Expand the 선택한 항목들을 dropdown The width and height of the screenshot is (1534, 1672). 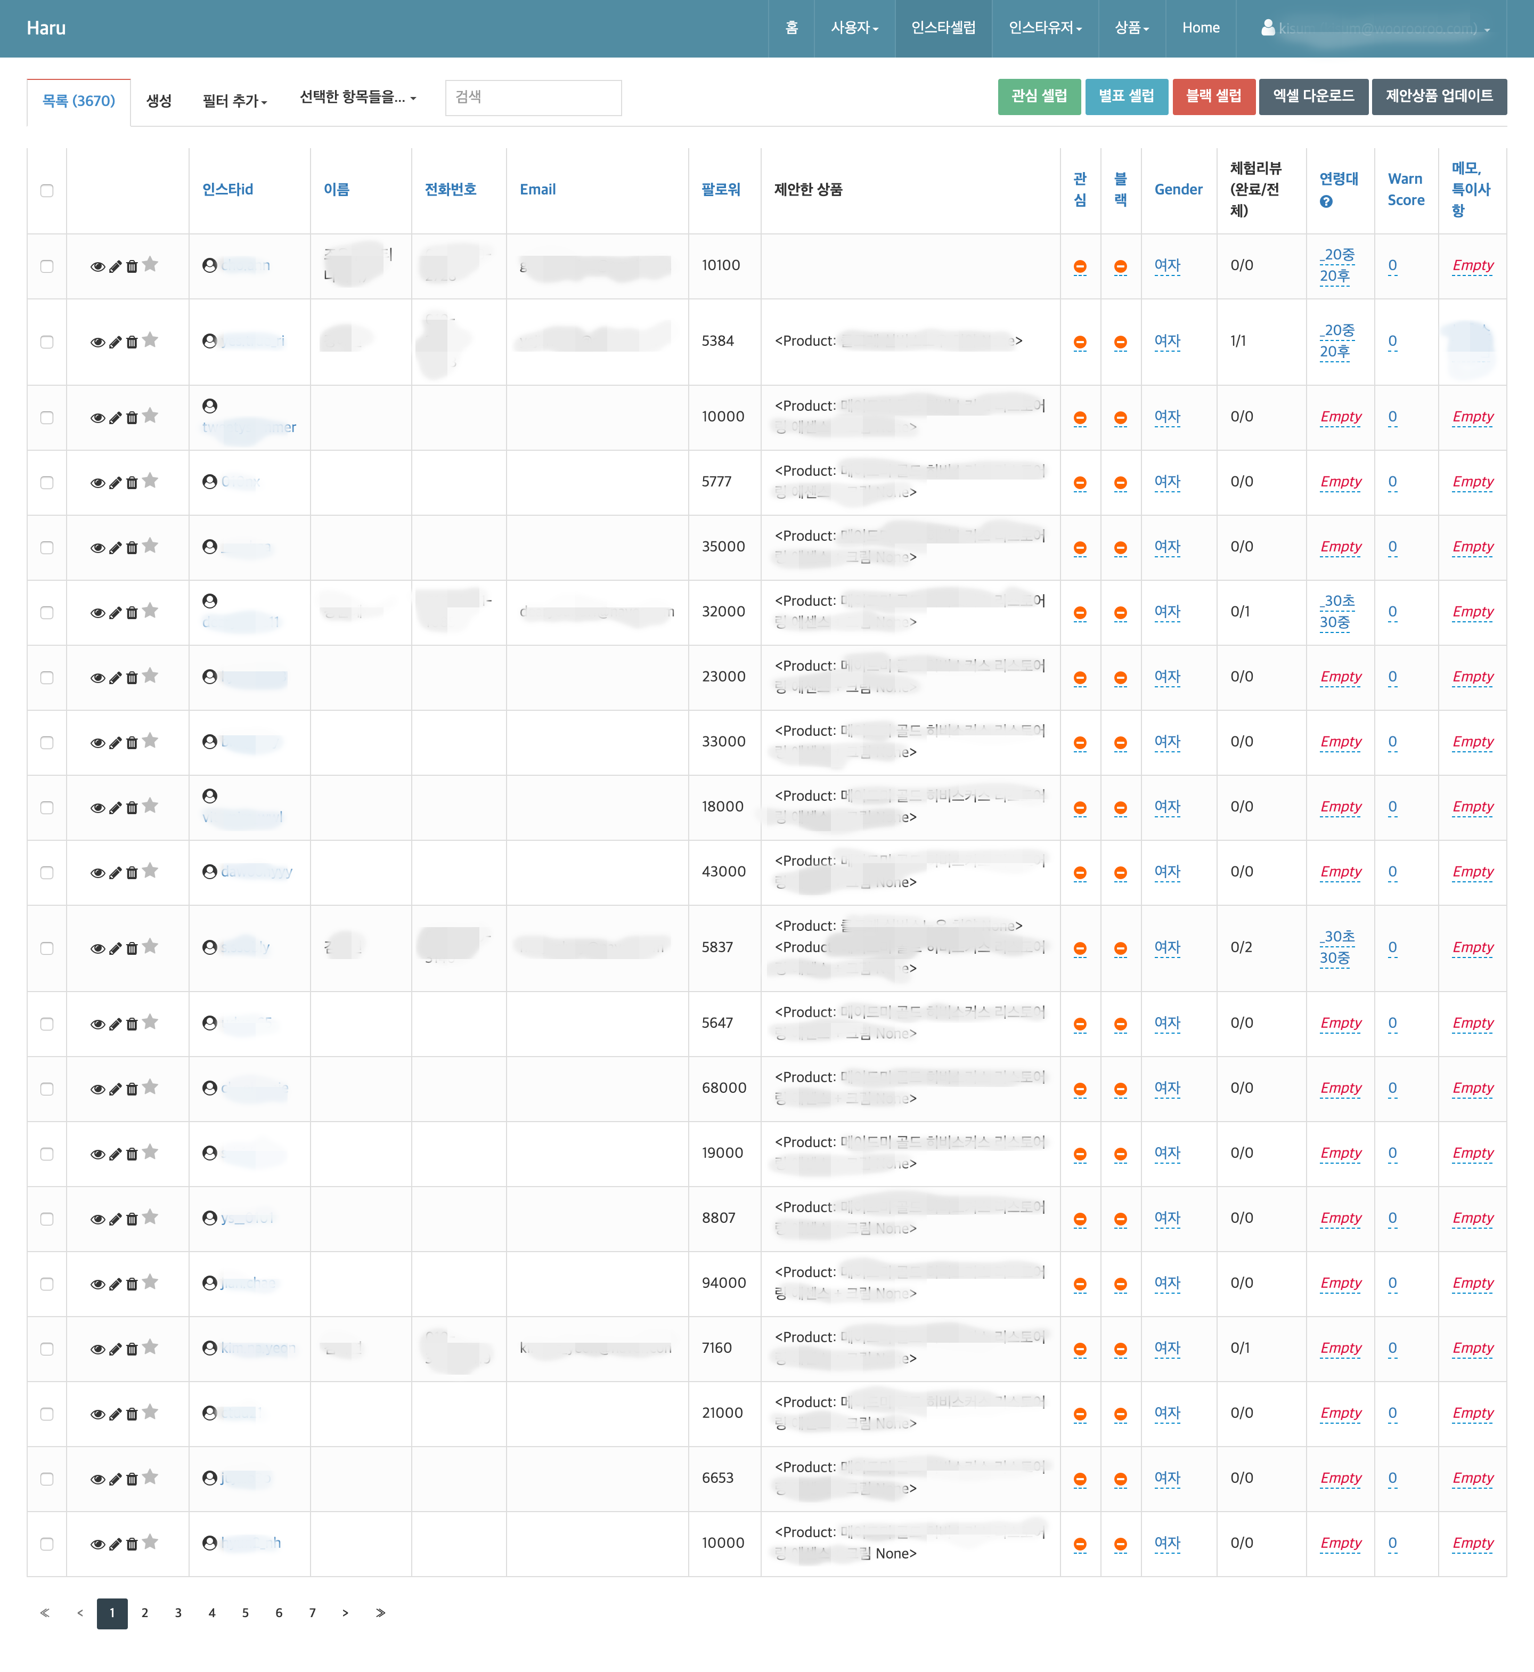click(x=357, y=98)
